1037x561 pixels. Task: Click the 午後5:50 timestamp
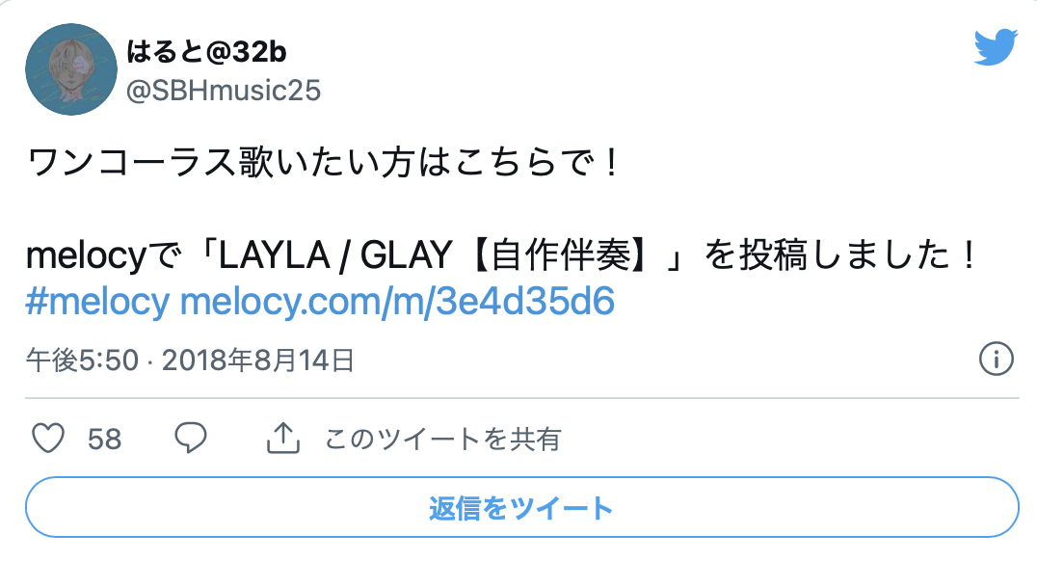coord(82,361)
